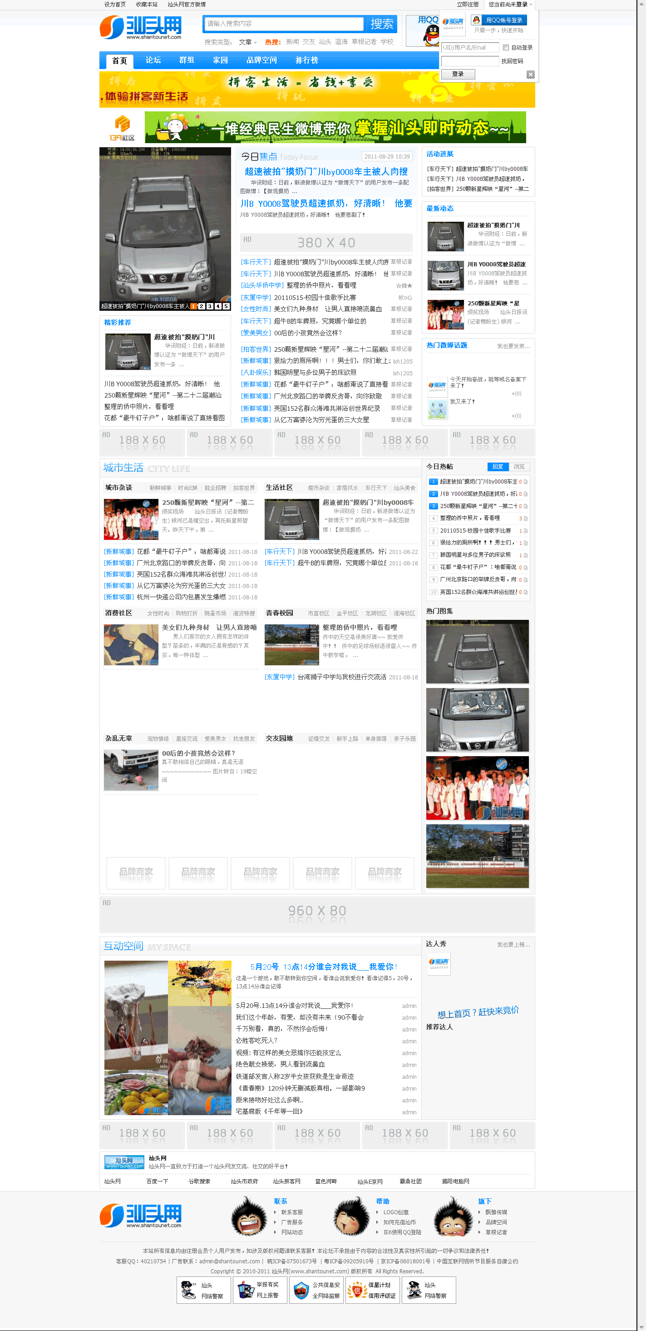Image resolution: width=646 pixels, height=1331 pixels.
Task: Switch to the 回复 tab in 今日热帖
Action: tap(498, 467)
